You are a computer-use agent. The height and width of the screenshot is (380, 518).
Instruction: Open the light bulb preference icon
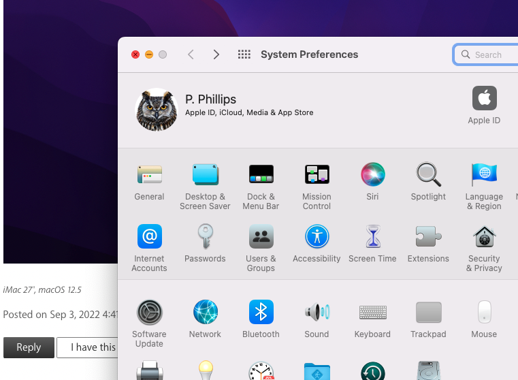205,370
